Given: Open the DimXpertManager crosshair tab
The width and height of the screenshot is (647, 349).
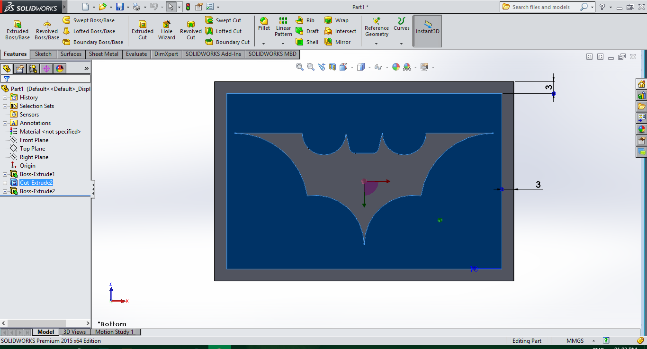Looking at the screenshot, I should click(46, 69).
